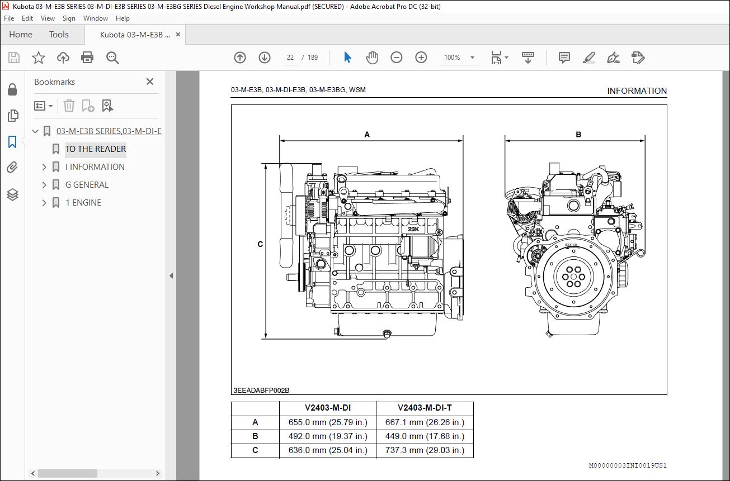730x481 pixels.
Task: Open the security lock panel
Action: coord(12,89)
